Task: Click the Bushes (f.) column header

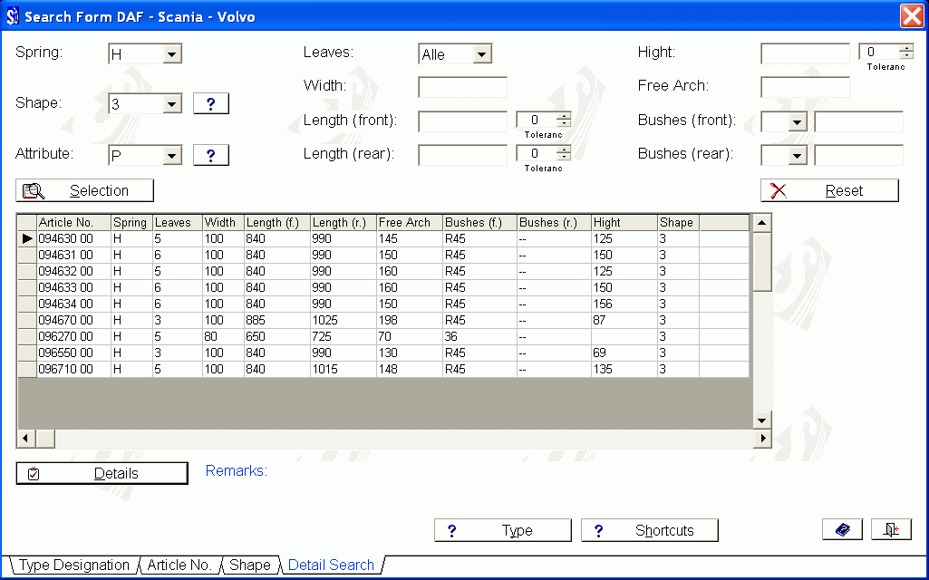Action: pyautogui.click(x=479, y=223)
